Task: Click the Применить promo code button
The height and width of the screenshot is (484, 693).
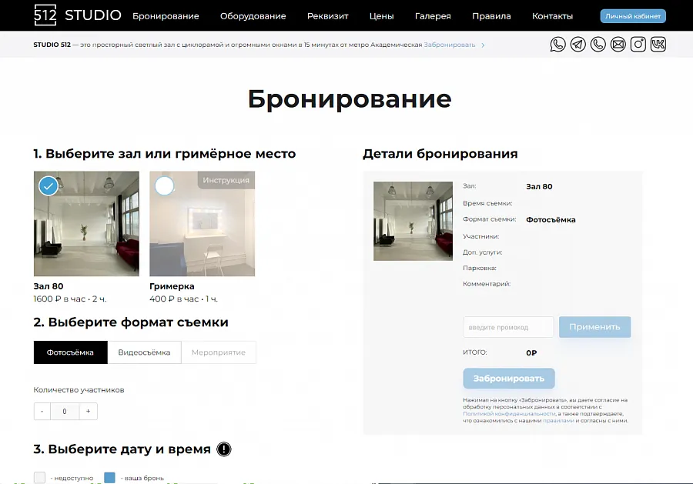Action: click(x=595, y=327)
